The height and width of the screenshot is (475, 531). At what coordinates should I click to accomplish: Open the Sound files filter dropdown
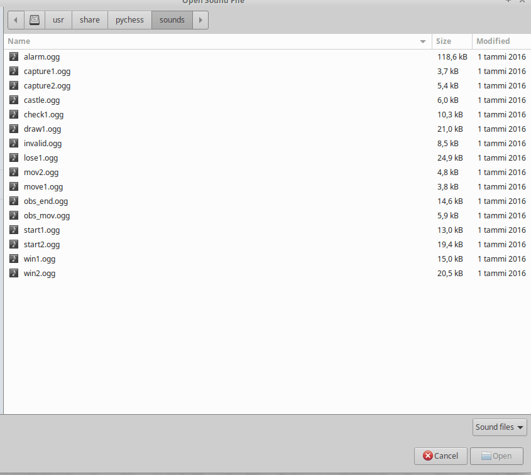pyautogui.click(x=500, y=427)
